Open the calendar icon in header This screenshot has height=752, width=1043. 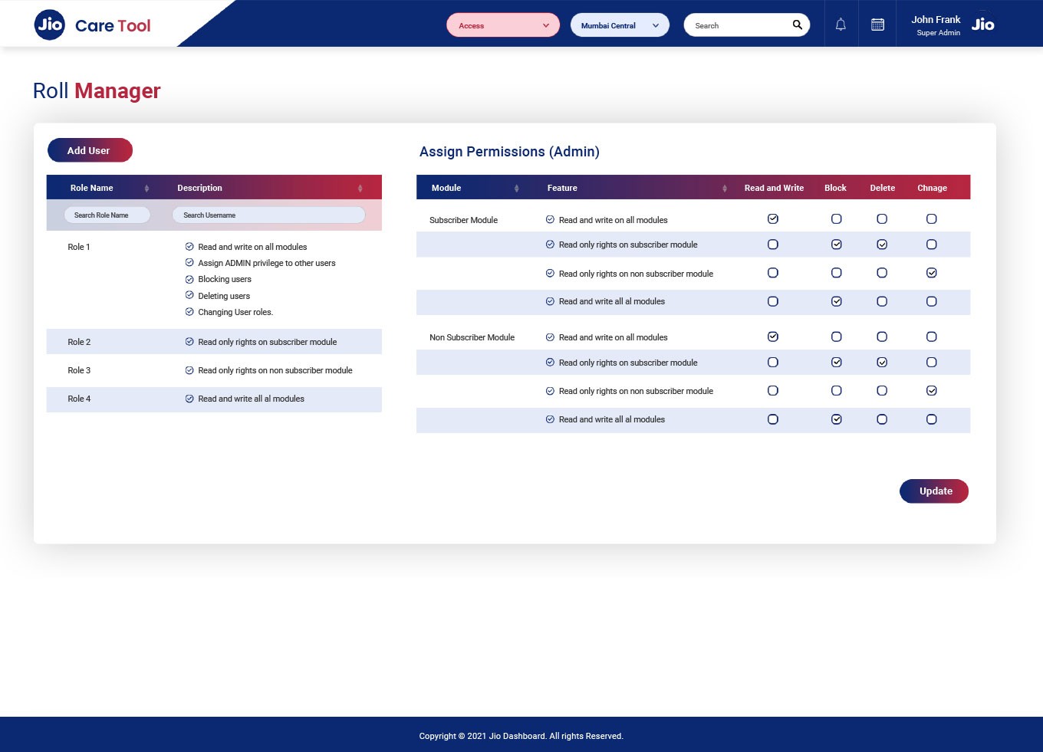tap(877, 25)
